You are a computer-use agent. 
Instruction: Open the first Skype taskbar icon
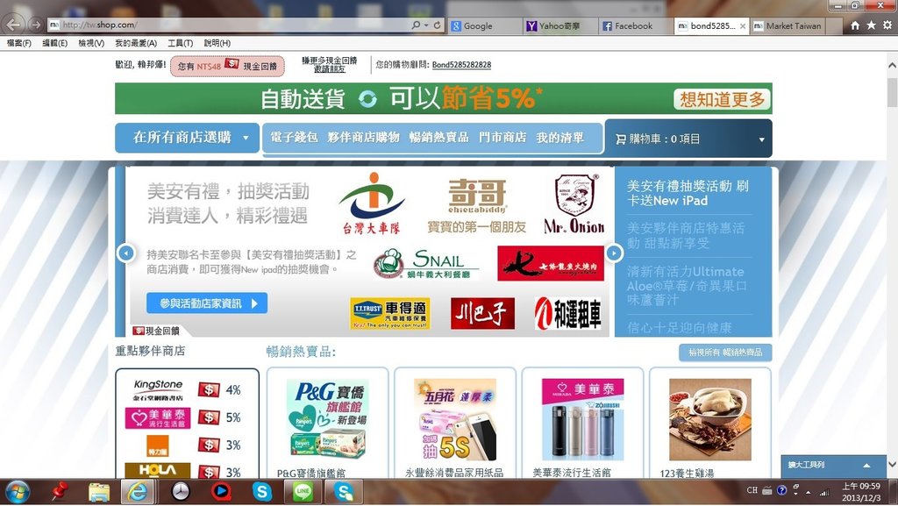(x=261, y=492)
